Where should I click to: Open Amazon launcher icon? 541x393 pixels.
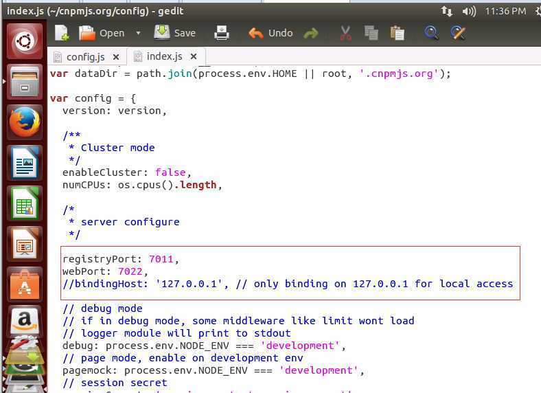coord(25,321)
